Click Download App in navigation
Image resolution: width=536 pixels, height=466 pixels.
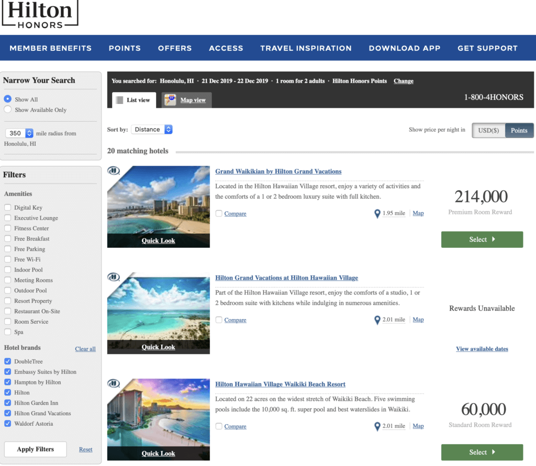pos(405,48)
